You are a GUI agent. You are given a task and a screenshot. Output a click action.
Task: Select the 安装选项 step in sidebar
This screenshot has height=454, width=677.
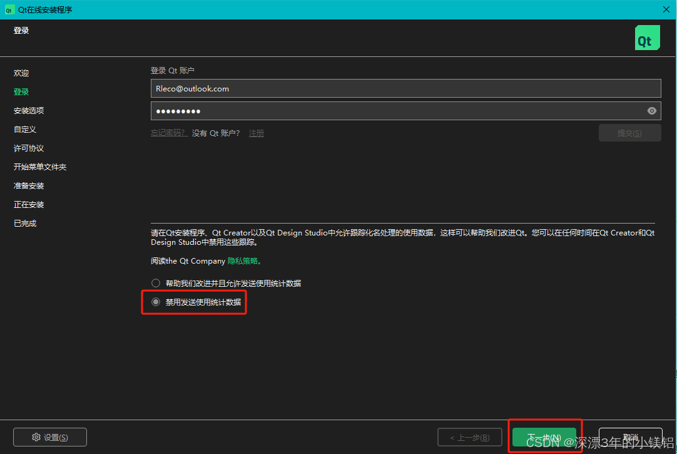(29, 111)
